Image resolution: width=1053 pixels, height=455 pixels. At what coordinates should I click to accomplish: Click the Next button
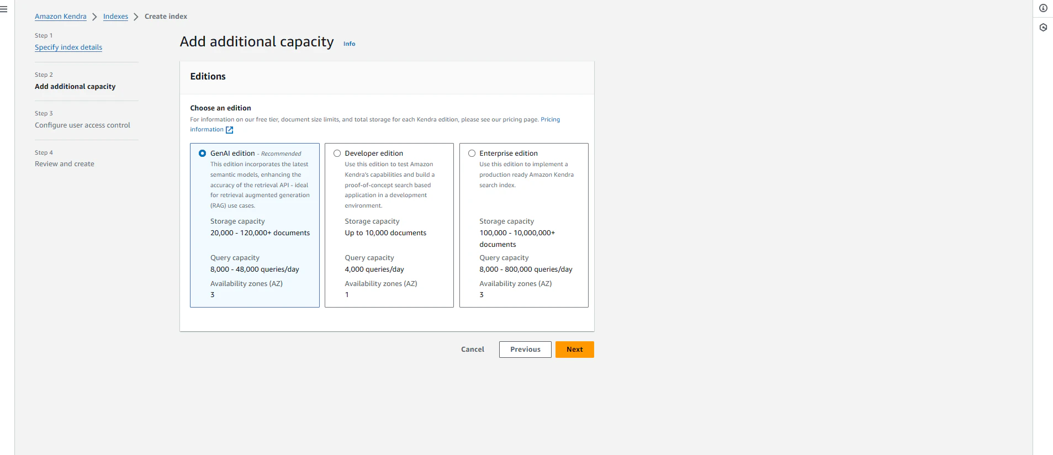[x=575, y=350]
